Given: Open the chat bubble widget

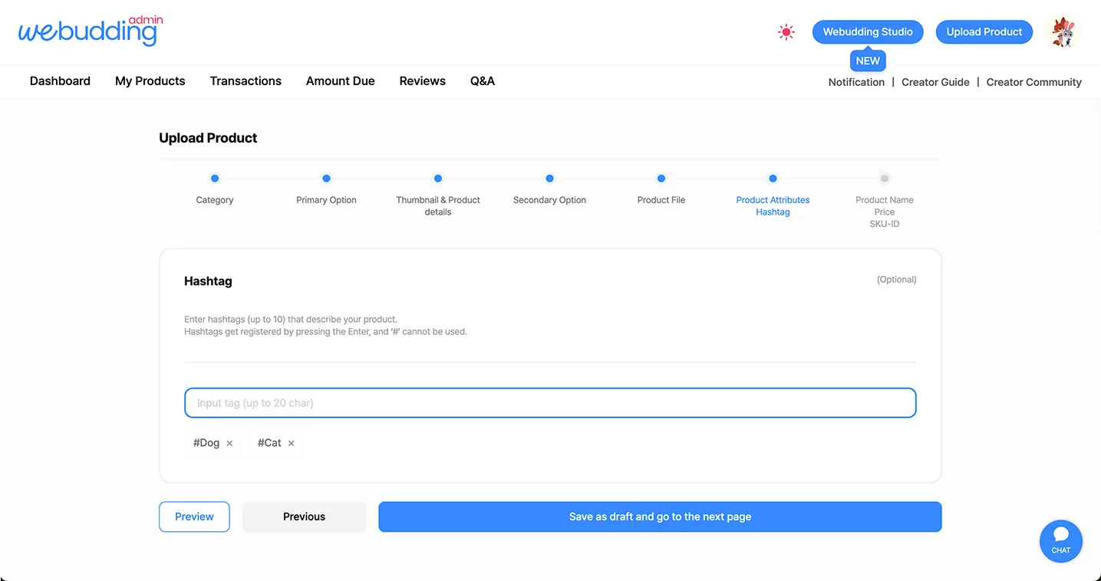Looking at the screenshot, I should point(1060,540).
